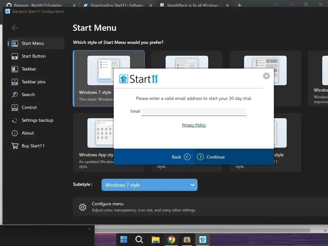Click the Email input field
Screen dimensions: 328x246
tap(194, 111)
